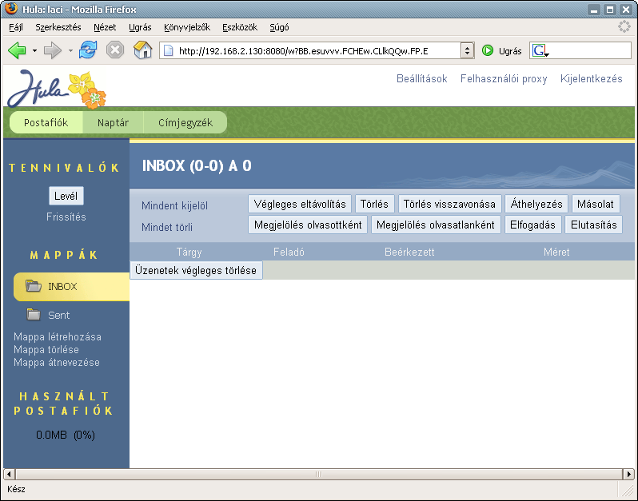Click the Levél compose button
This screenshot has width=638, height=501.
coord(66,196)
